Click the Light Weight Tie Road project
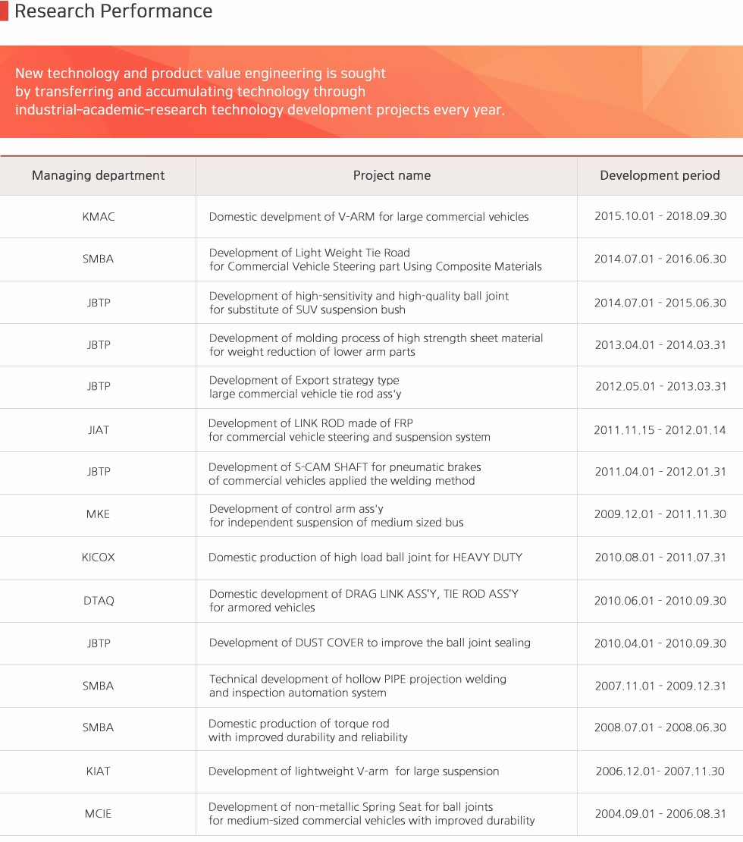 (x=375, y=259)
